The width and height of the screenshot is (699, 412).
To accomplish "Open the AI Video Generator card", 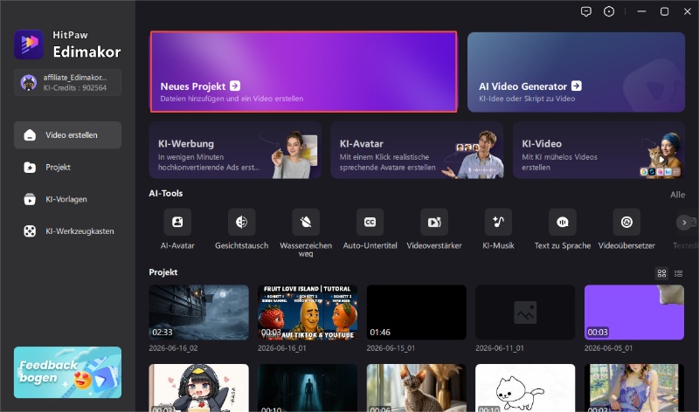I will (x=576, y=72).
